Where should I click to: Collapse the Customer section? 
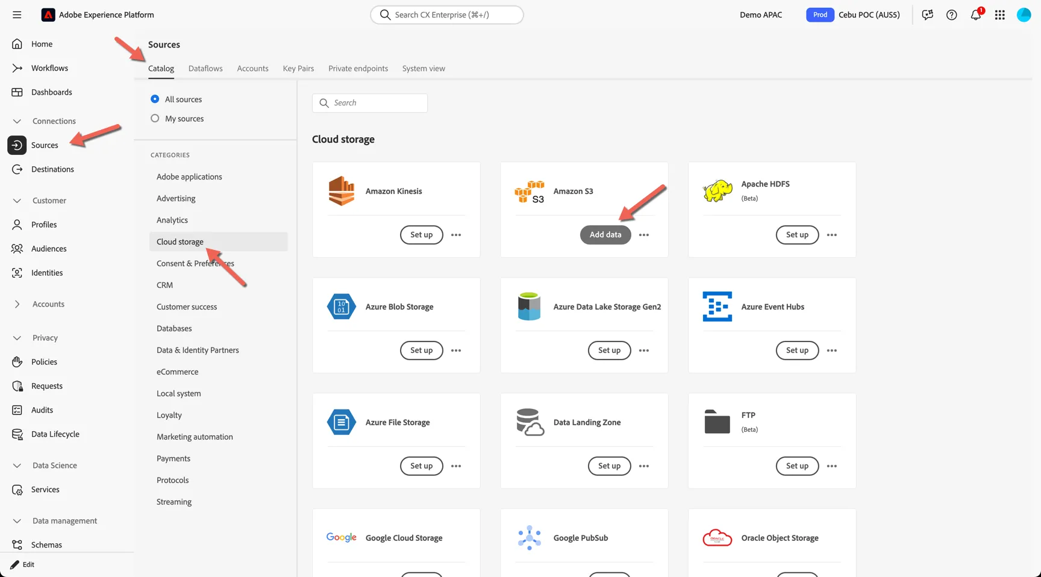(17, 201)
